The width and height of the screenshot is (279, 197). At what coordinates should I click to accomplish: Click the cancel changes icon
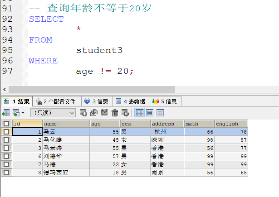coord(125,113)
